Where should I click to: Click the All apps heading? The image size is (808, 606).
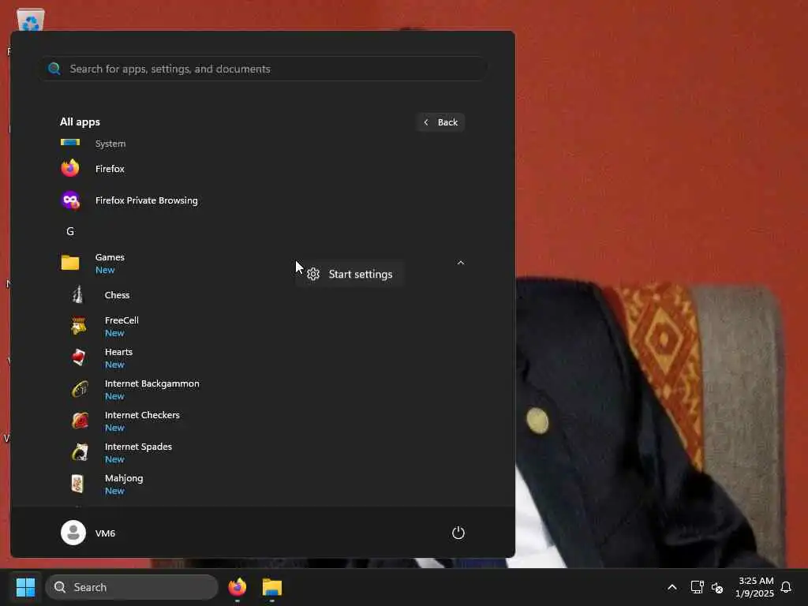80,122
